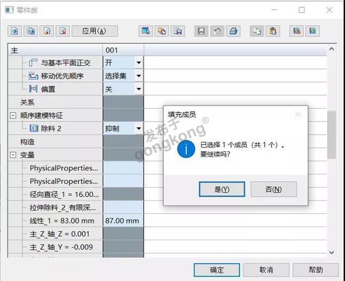This screenshot has height=281, width=345.
Task: Open the 移动优先顺序 dropdown showing 选择集
Action: [139, 76]
